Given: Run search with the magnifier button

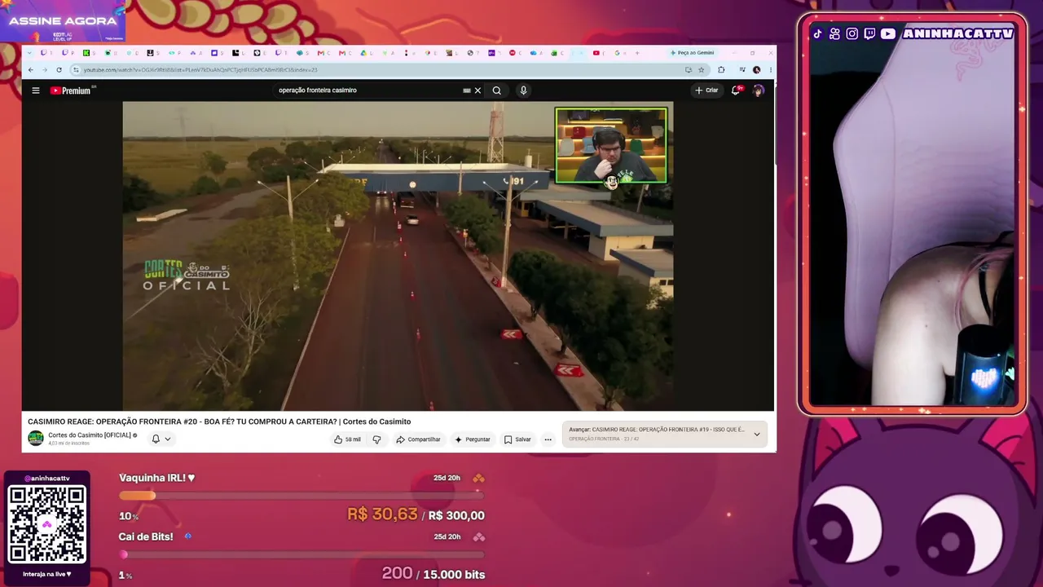Looking at the screenshot, I should tap(496, 90).
